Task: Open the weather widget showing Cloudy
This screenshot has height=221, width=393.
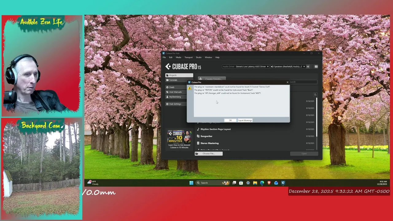Action: [93, 183]
